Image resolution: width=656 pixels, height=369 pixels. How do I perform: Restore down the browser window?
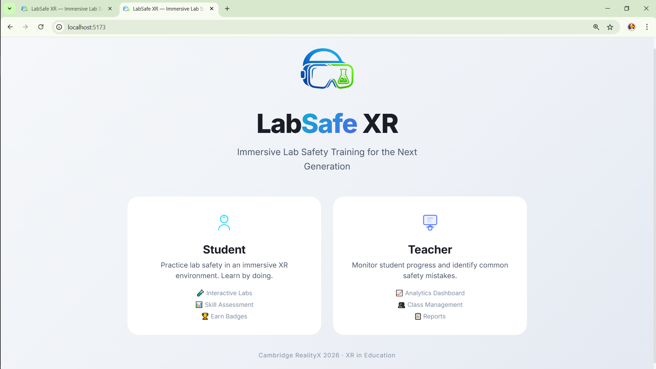coord(627,9)
